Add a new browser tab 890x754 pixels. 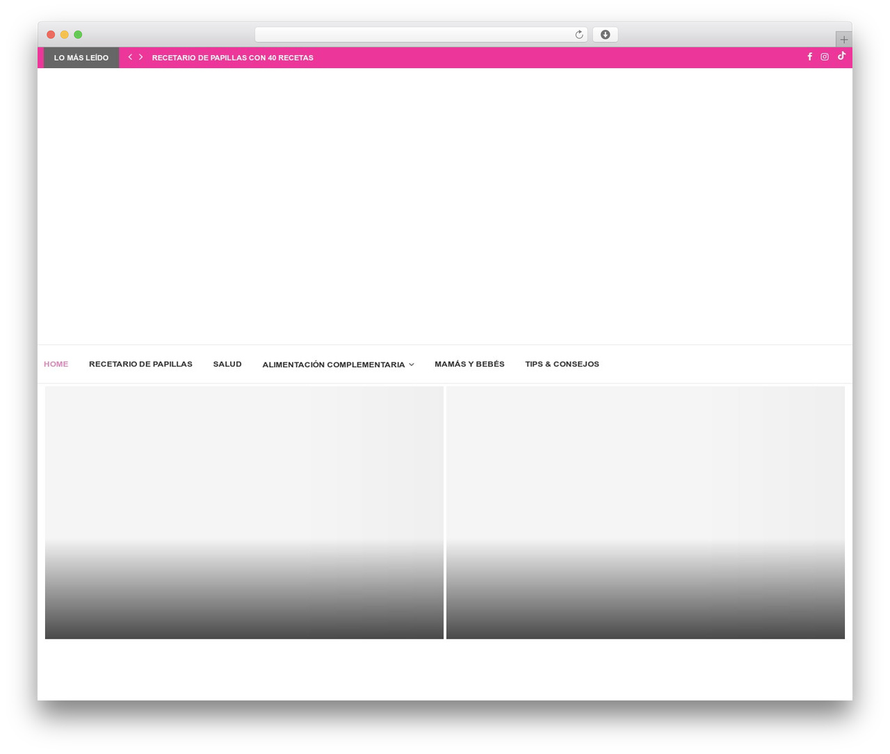pos(843,40)
